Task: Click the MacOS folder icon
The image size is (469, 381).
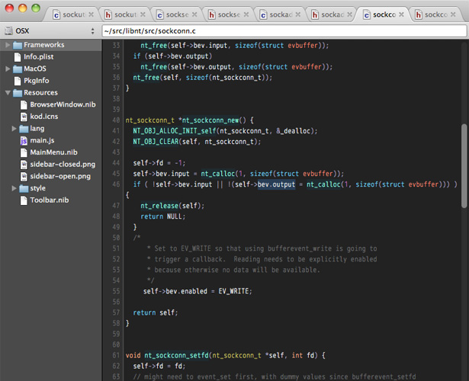Action: point(18,69)
